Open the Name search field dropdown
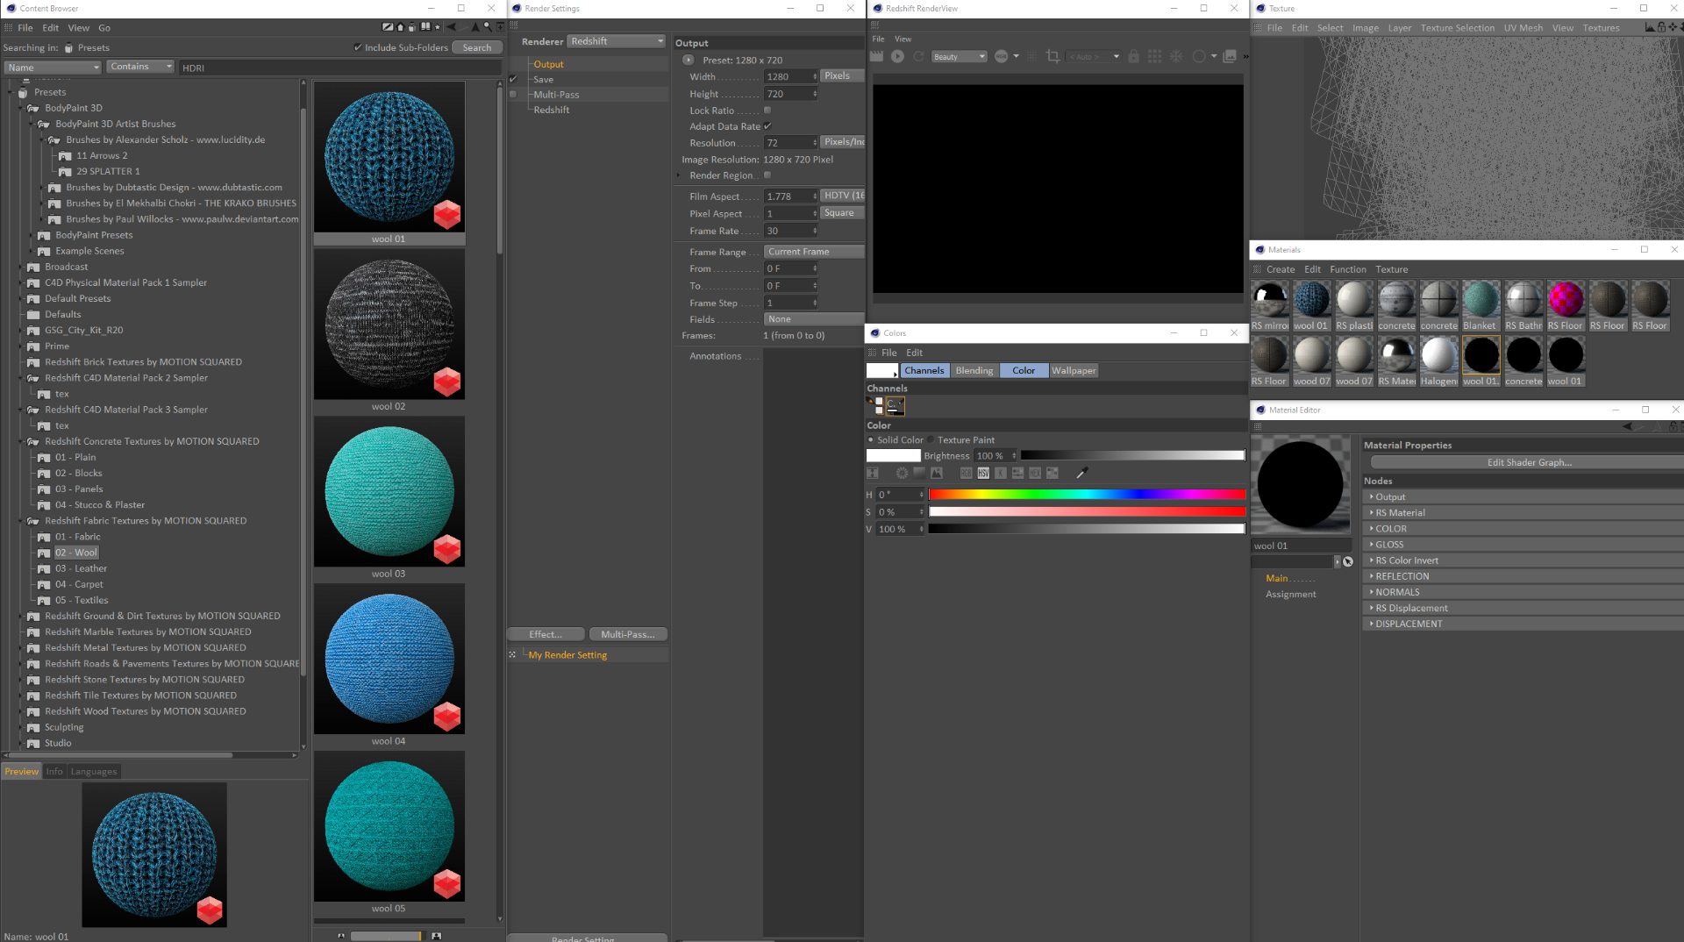The height and width of the screenshot is (942, 1684). 53,68
